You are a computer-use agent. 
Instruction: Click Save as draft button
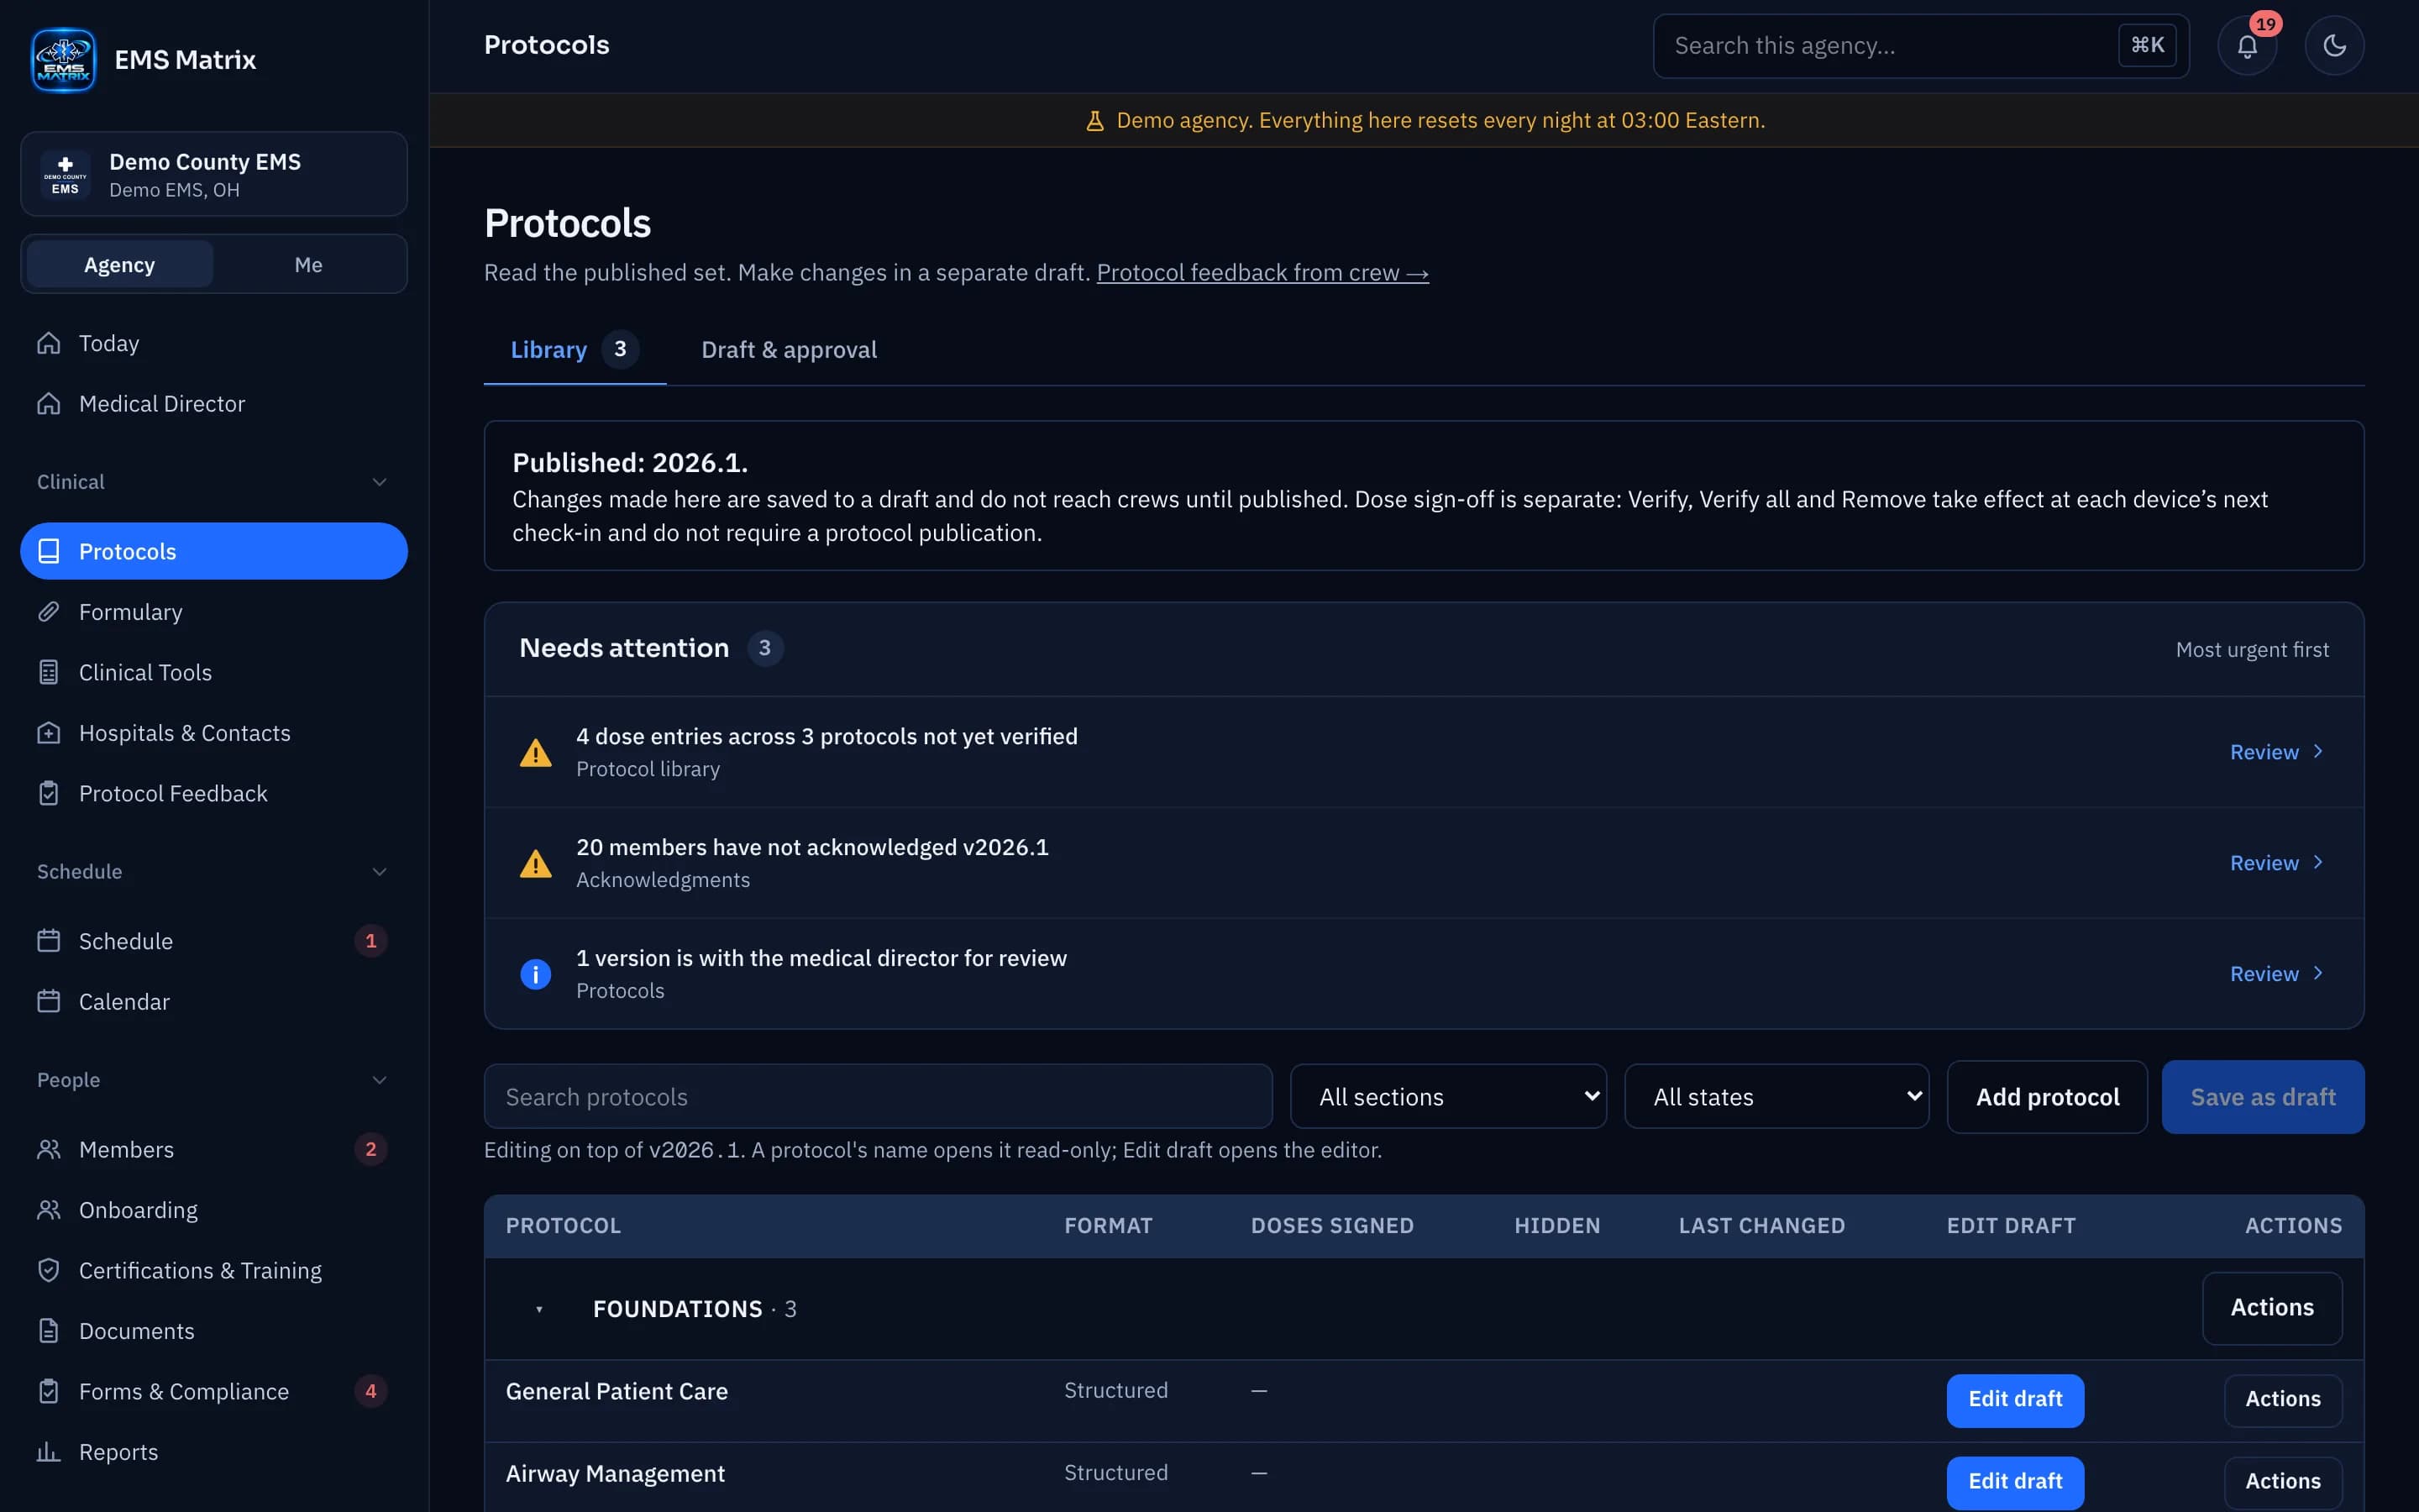[2263, 1097]
